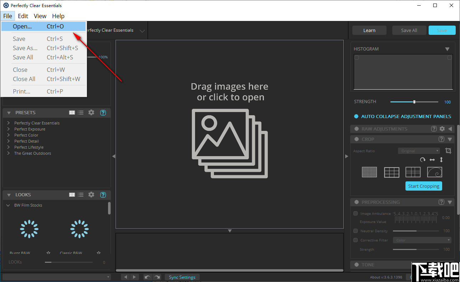
Task: Toggle Crop panel on/off dot
Action: coord(357,139)
